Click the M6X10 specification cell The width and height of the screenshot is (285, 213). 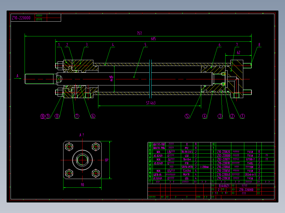186,175
